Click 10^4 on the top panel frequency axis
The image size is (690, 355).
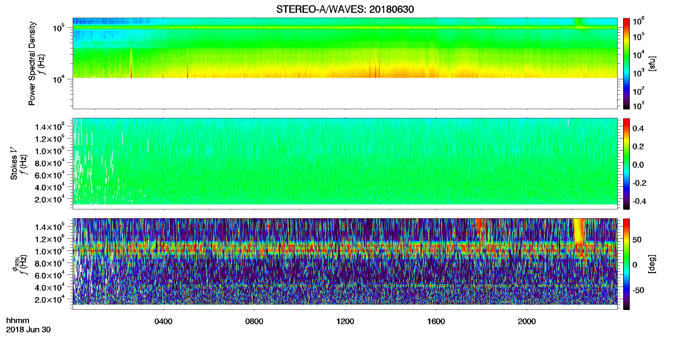click(x=59, y=79)
